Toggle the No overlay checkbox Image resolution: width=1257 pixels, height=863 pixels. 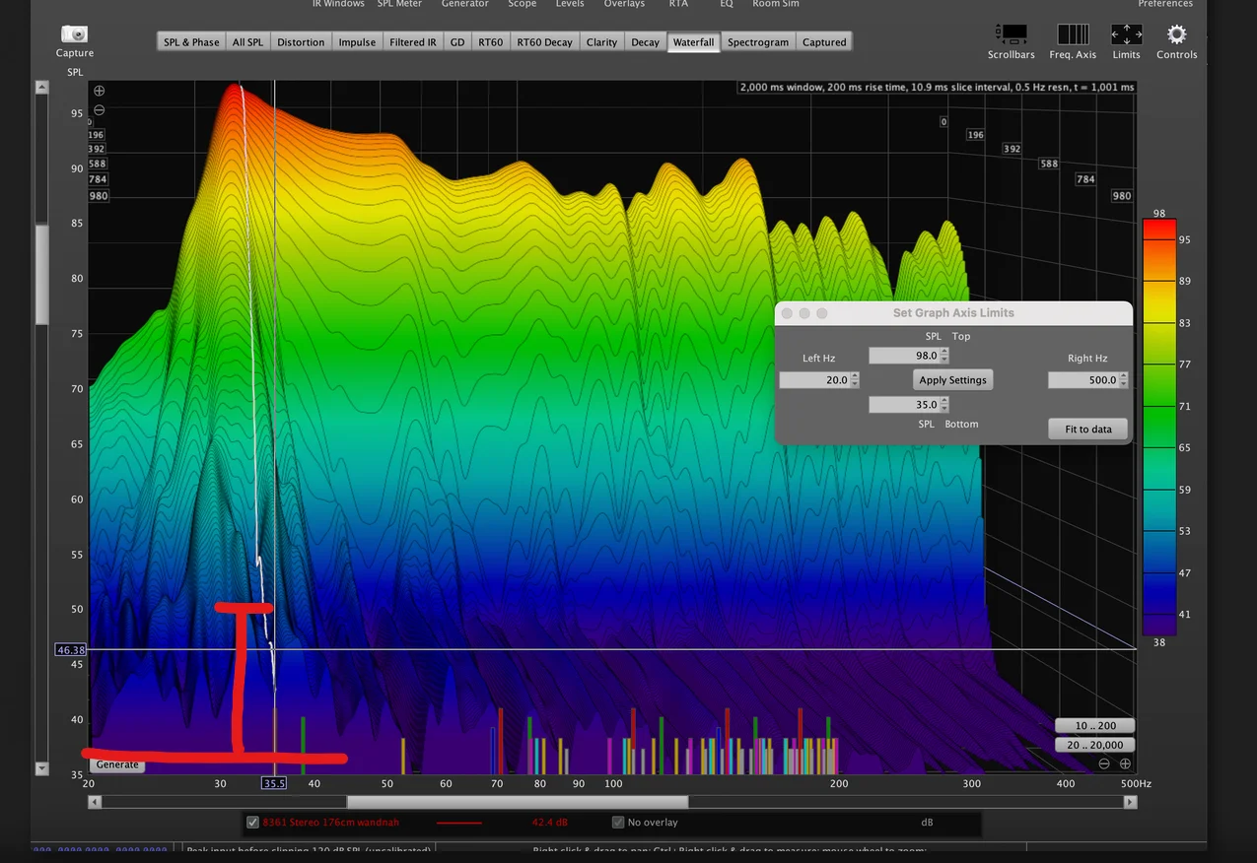(618, 822)
